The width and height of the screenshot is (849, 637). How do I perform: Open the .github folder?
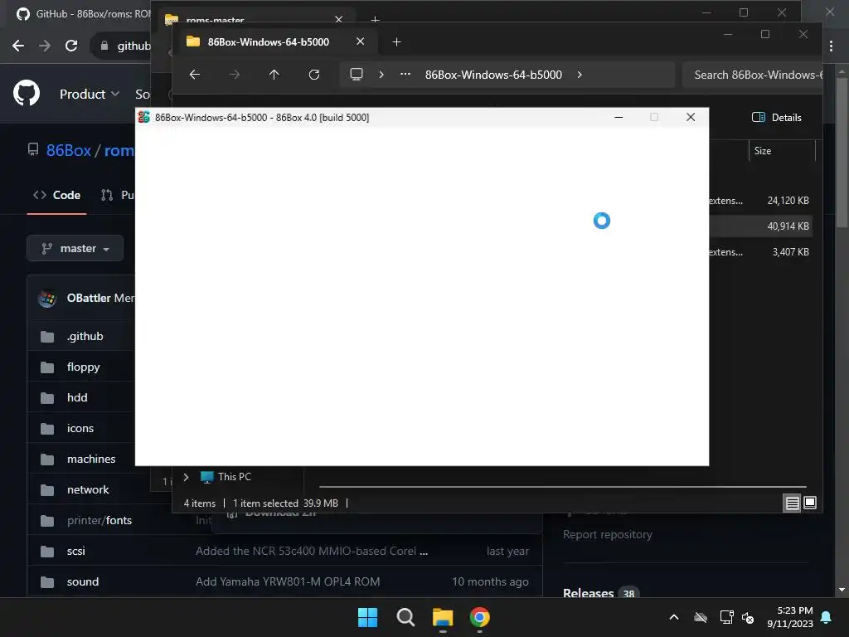click(x=85, y=337)
